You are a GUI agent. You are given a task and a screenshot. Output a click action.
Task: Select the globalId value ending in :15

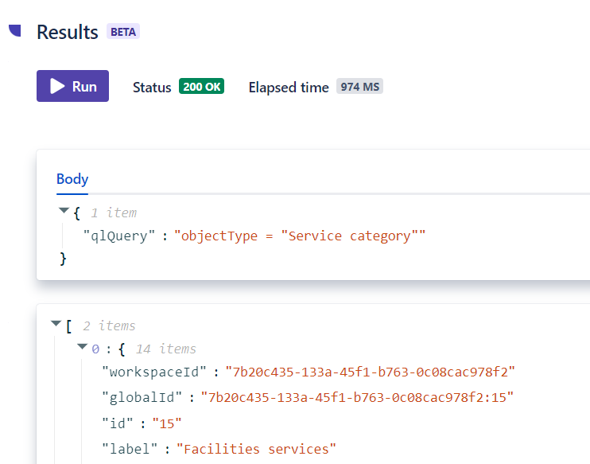coord(357,397)
